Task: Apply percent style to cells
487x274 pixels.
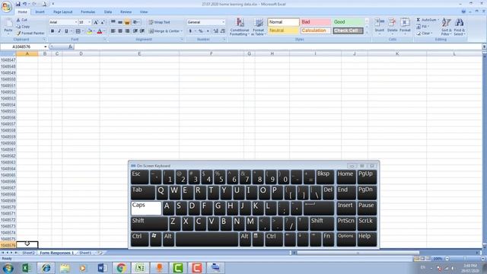Action: pyautogui.click(x=201, y=31)
